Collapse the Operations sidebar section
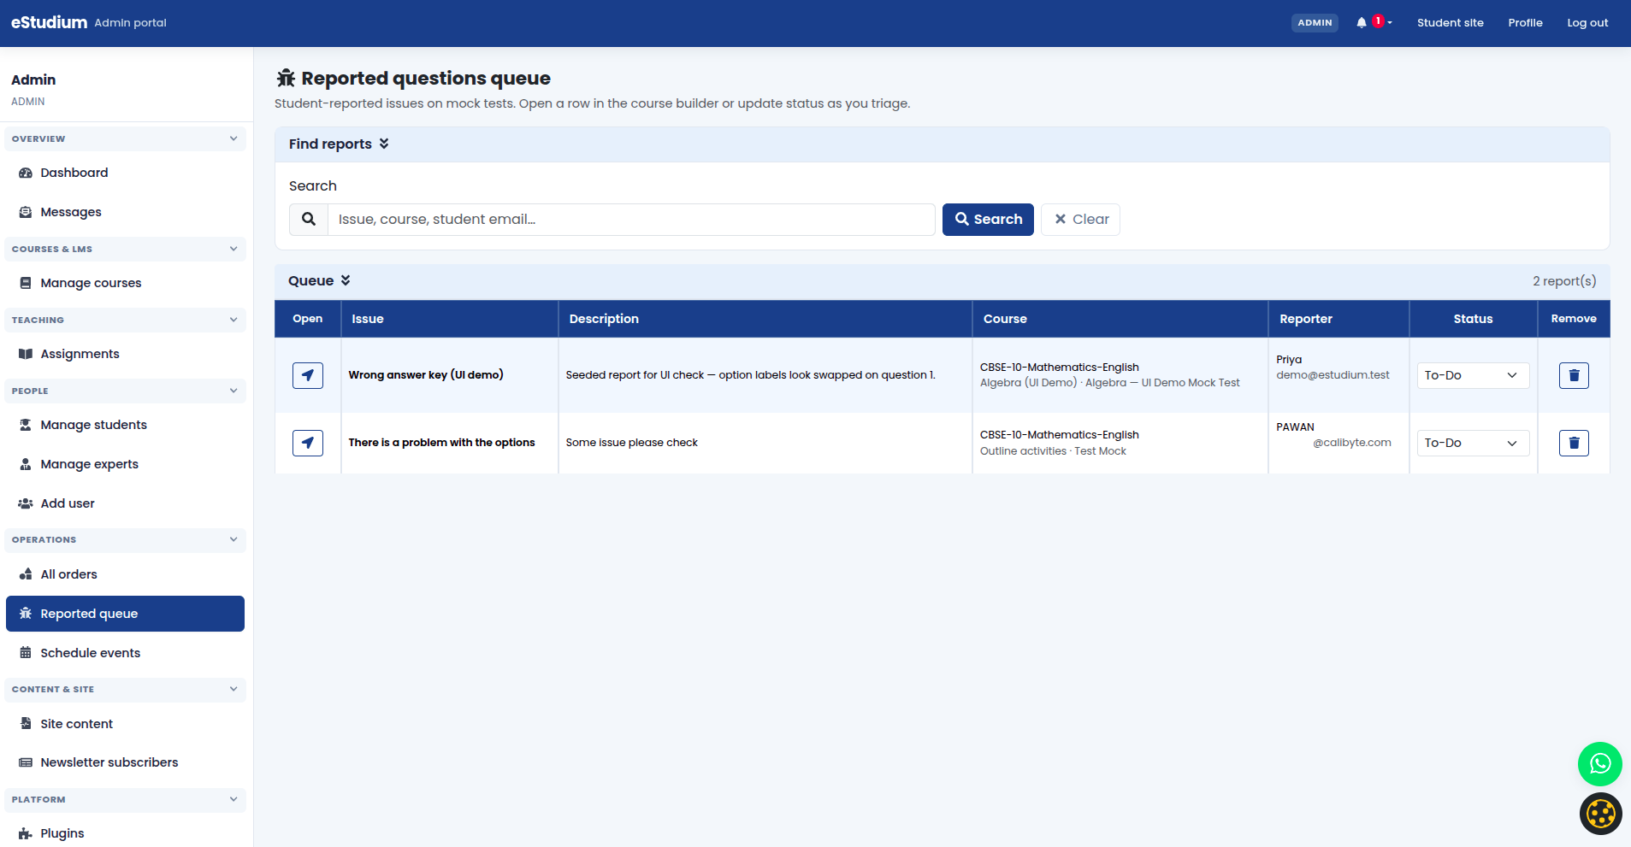Image resolution: width=1631 pixels, height=847 pixels. [x=125, y=540]
